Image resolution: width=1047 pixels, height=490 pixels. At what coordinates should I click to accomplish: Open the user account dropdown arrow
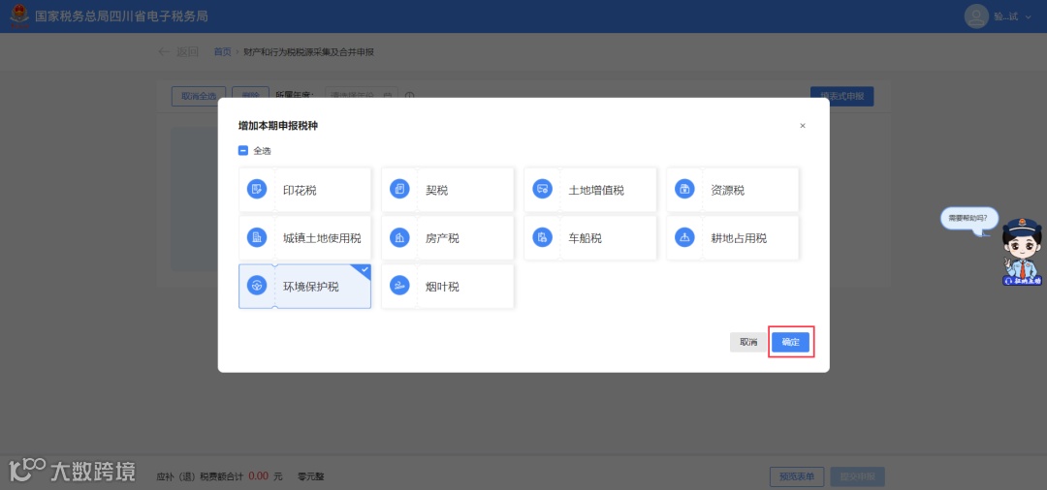1028,16
